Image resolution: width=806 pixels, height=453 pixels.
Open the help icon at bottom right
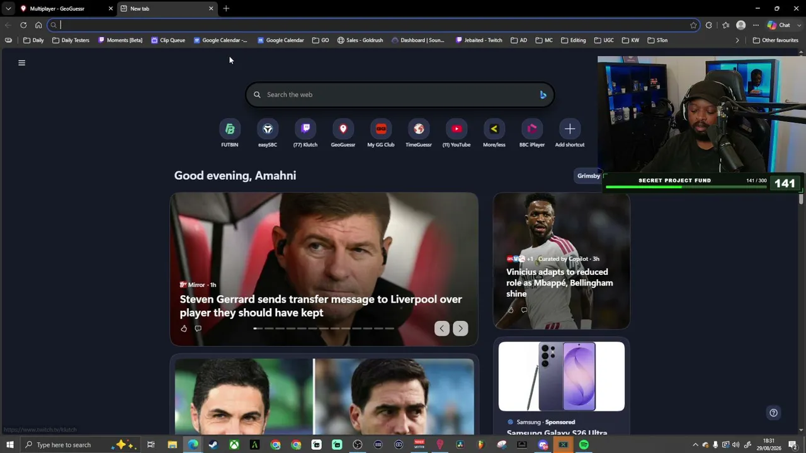coord(773,413)
